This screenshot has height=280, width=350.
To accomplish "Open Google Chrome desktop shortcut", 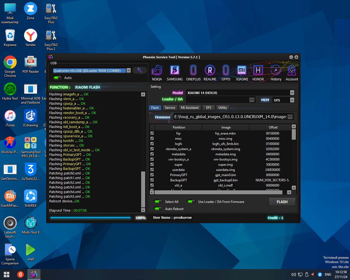I will coord(10,66).
